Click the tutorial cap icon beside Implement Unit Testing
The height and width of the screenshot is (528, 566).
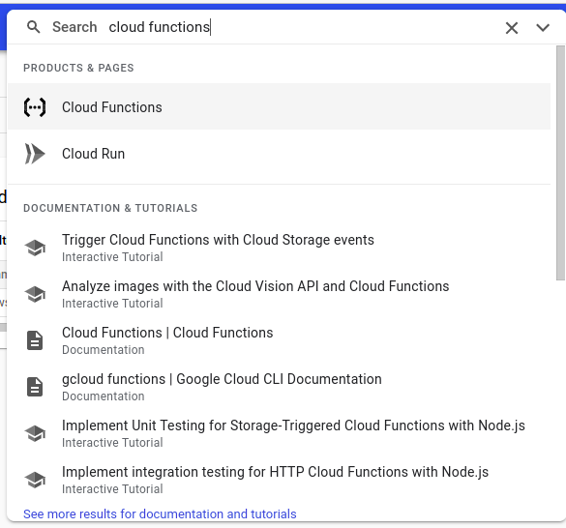click(35, 433)
